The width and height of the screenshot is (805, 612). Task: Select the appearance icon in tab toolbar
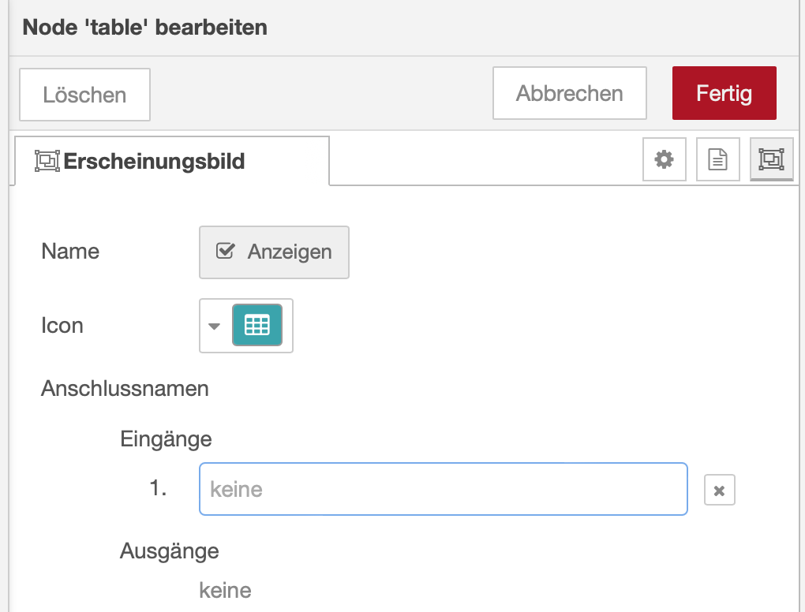(770, 160)
